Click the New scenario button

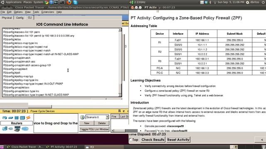(87, 123)
